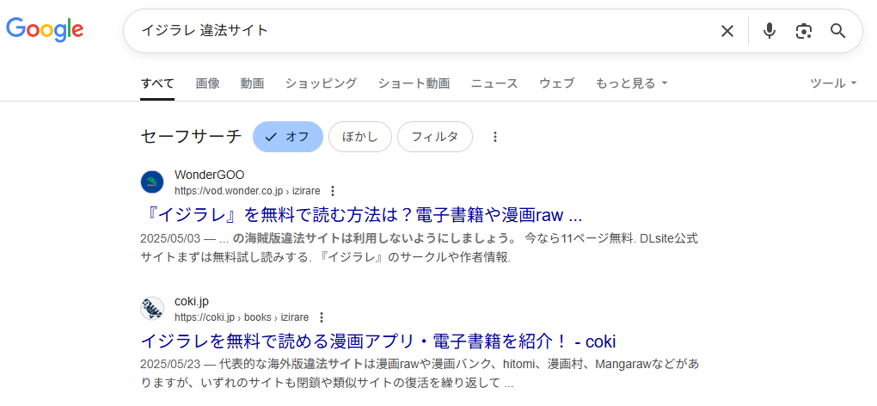Switch to the ニュース tab
877x406 pixels.
[x=494, y=84]
